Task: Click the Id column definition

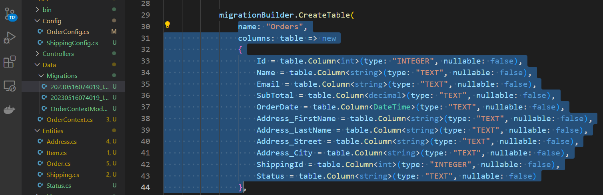Action: coord(389,61)
